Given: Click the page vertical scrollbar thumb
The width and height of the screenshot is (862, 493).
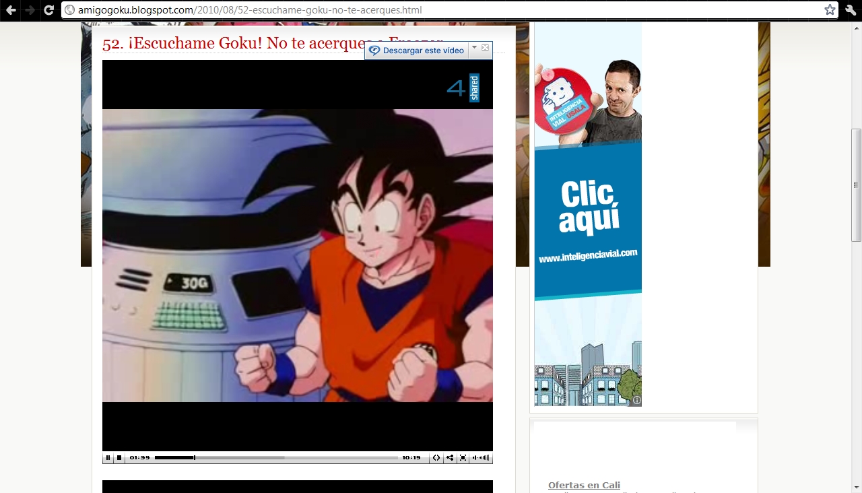Looking at the screenshot, I should [856, 185].
